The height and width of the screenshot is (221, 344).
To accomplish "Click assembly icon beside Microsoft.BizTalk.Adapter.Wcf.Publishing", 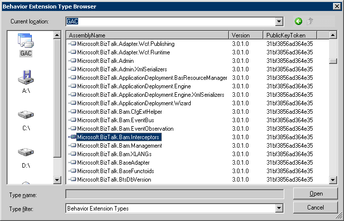I will tap(72, 44).
